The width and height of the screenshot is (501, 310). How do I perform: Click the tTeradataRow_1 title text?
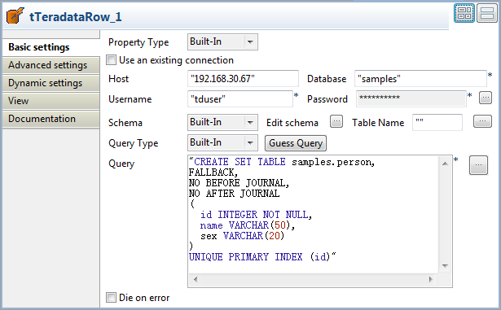click(x=76, y=16)
